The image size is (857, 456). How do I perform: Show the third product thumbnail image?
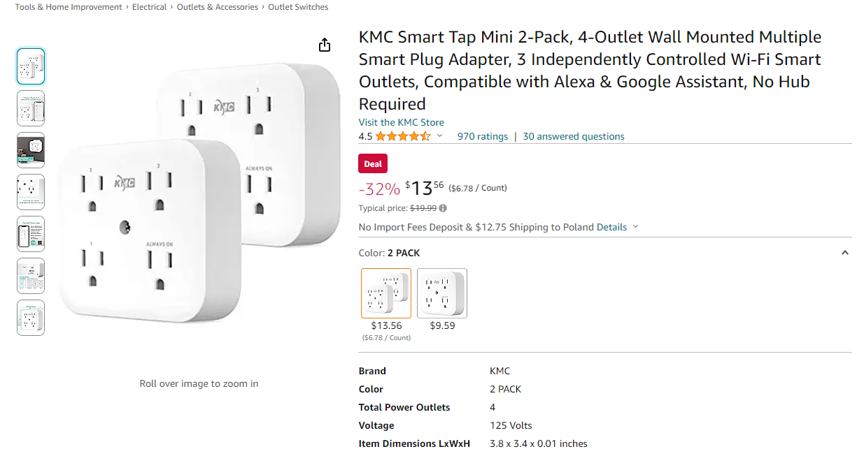[31, 150]
